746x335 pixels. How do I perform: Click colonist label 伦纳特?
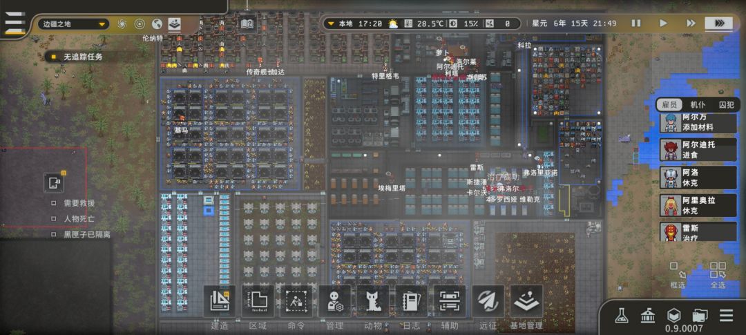pos(152,38)
